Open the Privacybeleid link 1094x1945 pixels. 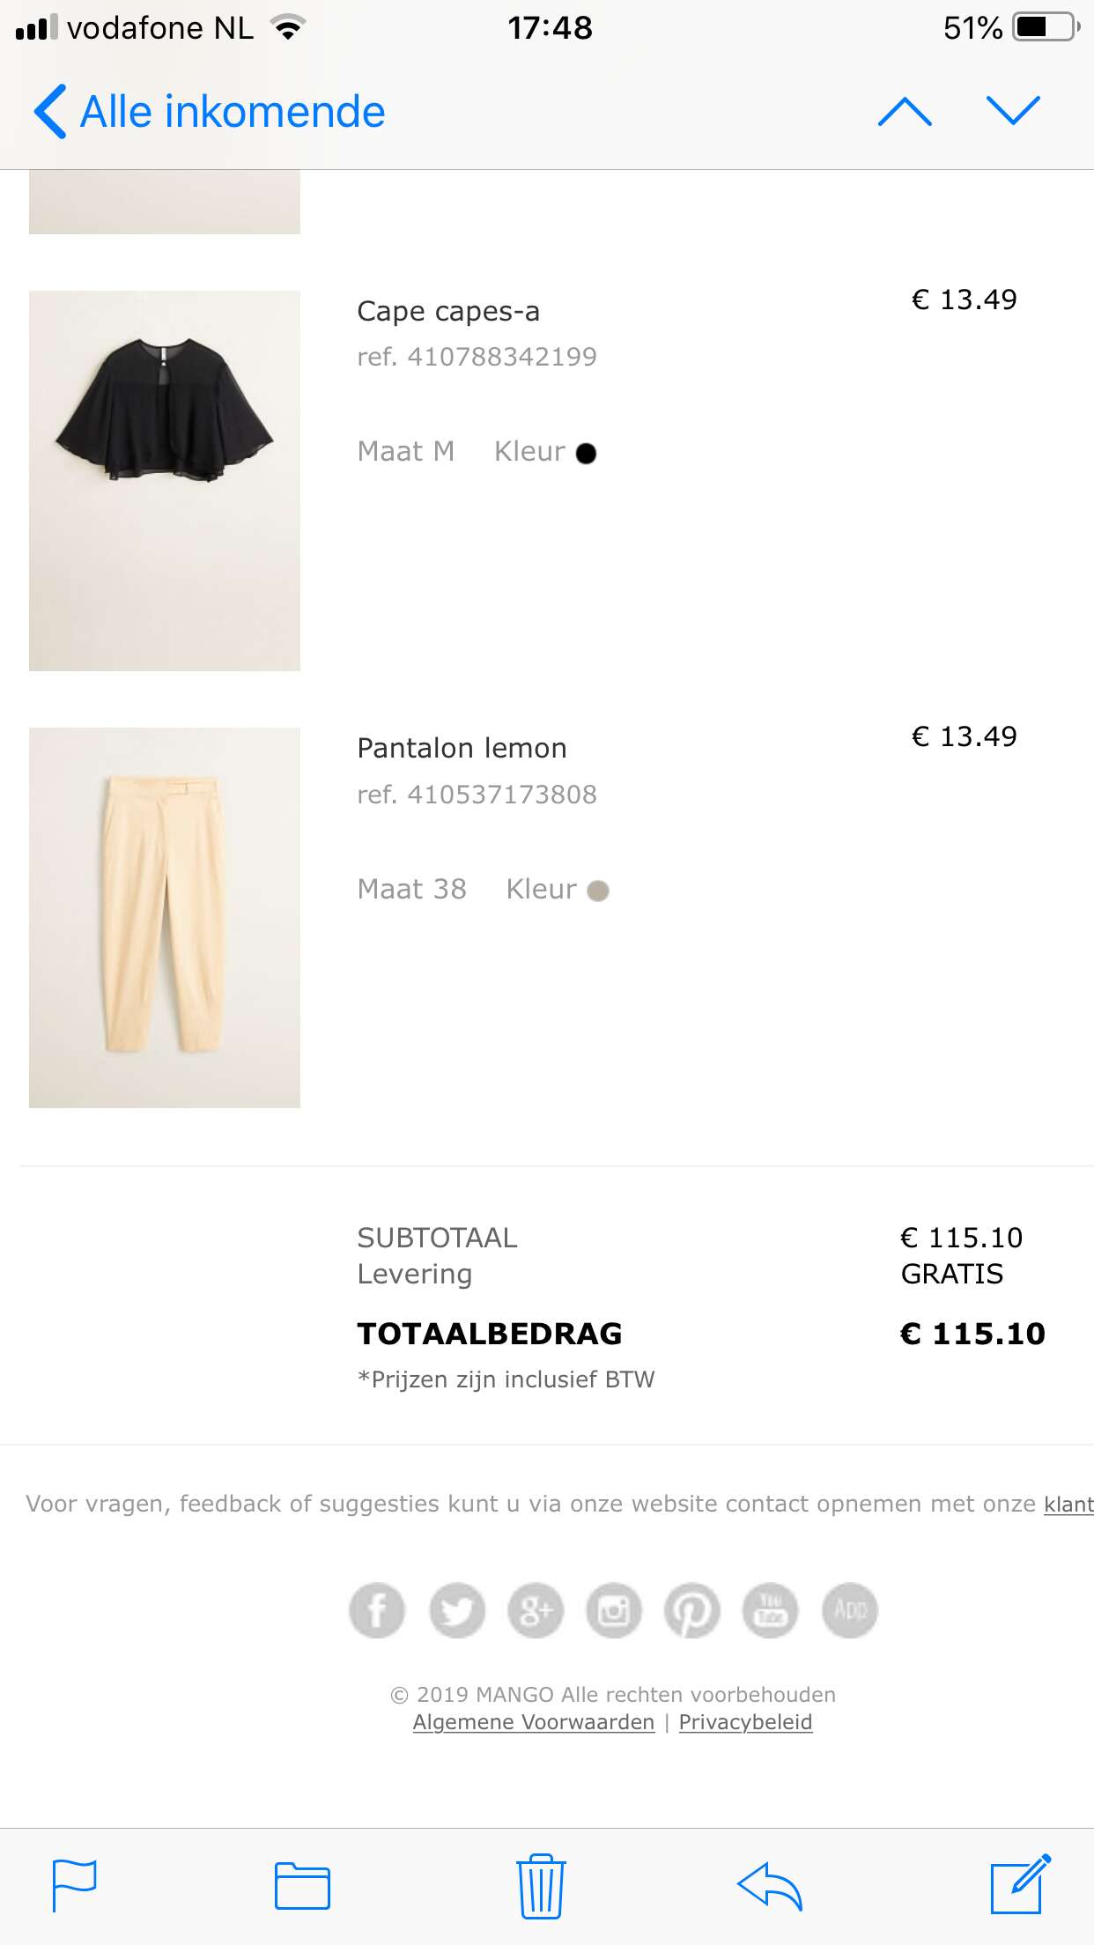(x=745, y=1722)
